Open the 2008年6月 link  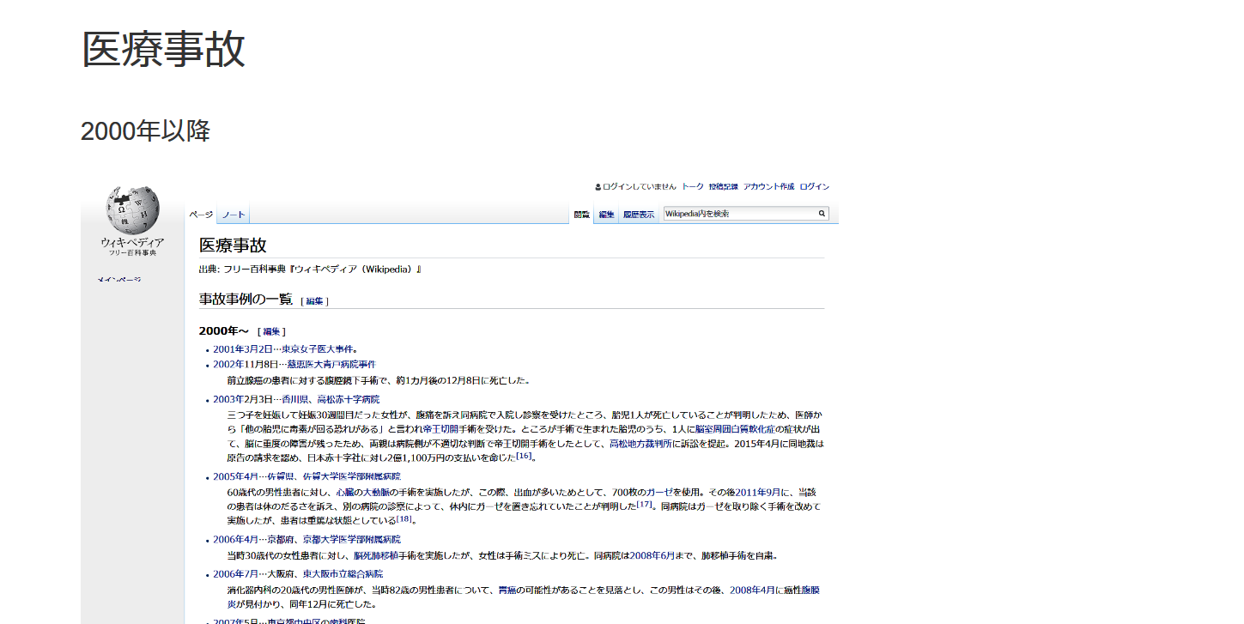[652, 555]
